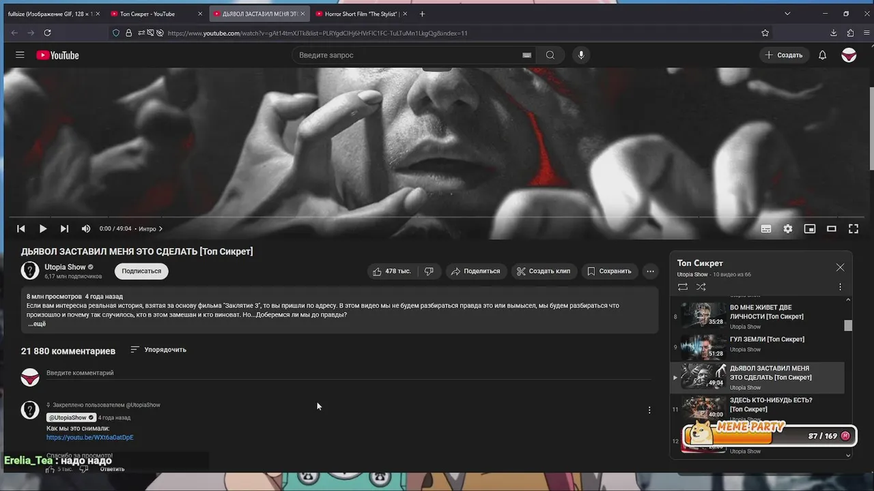Viewport: 874px width, 491px height.
Task: Enter fullscreen playback
Action: coord(854,229)
